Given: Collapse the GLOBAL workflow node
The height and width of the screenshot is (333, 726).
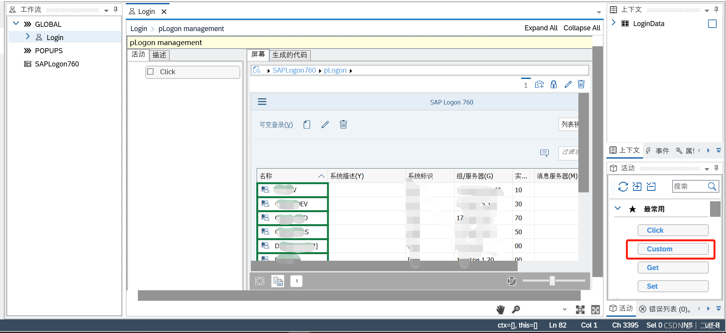Looking at the screenshot, I should point(16,23).
